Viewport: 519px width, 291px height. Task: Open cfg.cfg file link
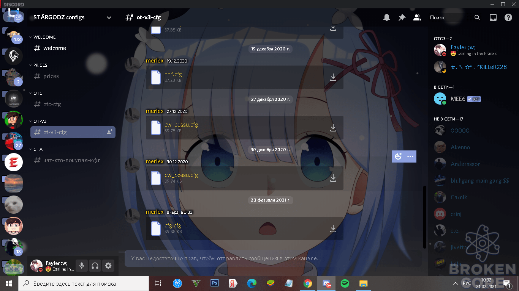(x=173, y=225)
